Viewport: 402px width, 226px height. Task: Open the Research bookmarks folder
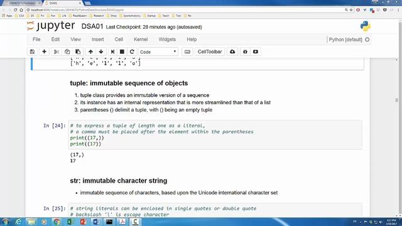97,16
